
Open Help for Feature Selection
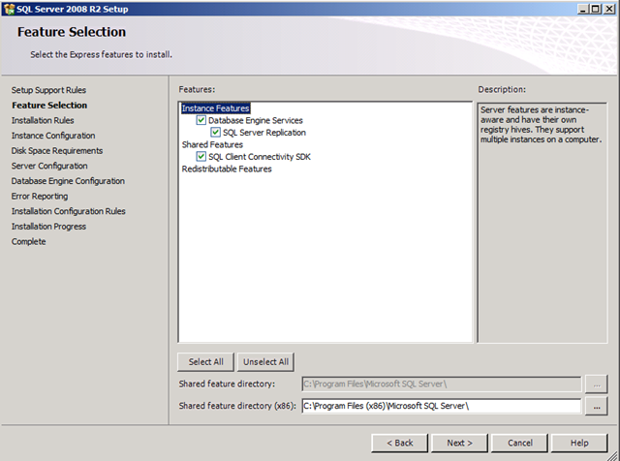click(x=579, y=443)
